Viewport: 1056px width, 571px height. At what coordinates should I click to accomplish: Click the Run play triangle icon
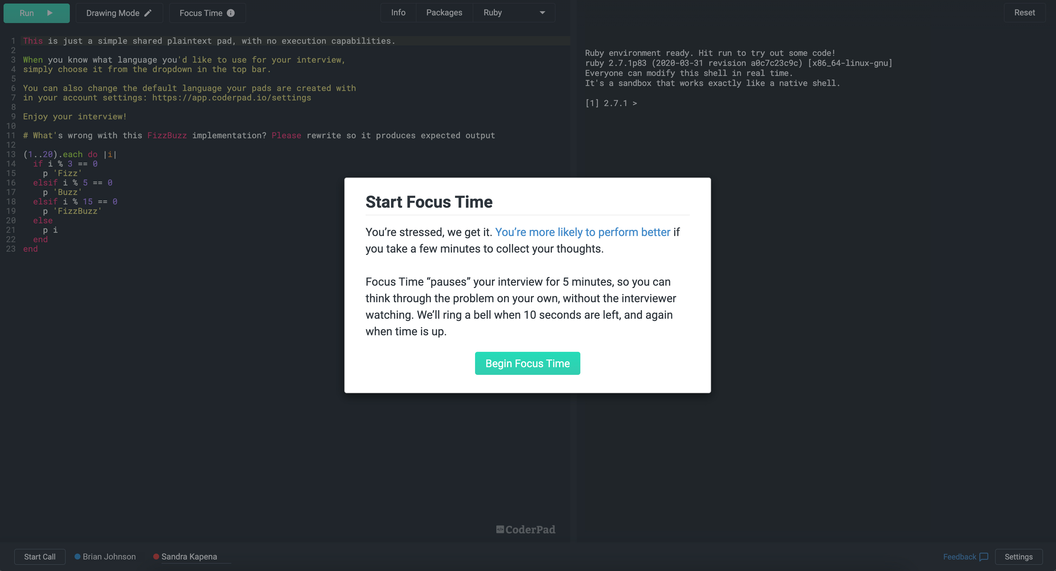click(x=50, y=13)
